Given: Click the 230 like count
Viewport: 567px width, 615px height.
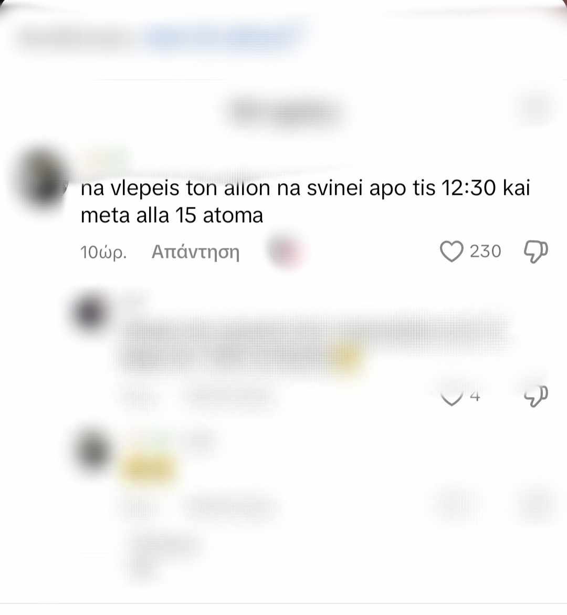Looking at the screenshot, I should [486, 252].
